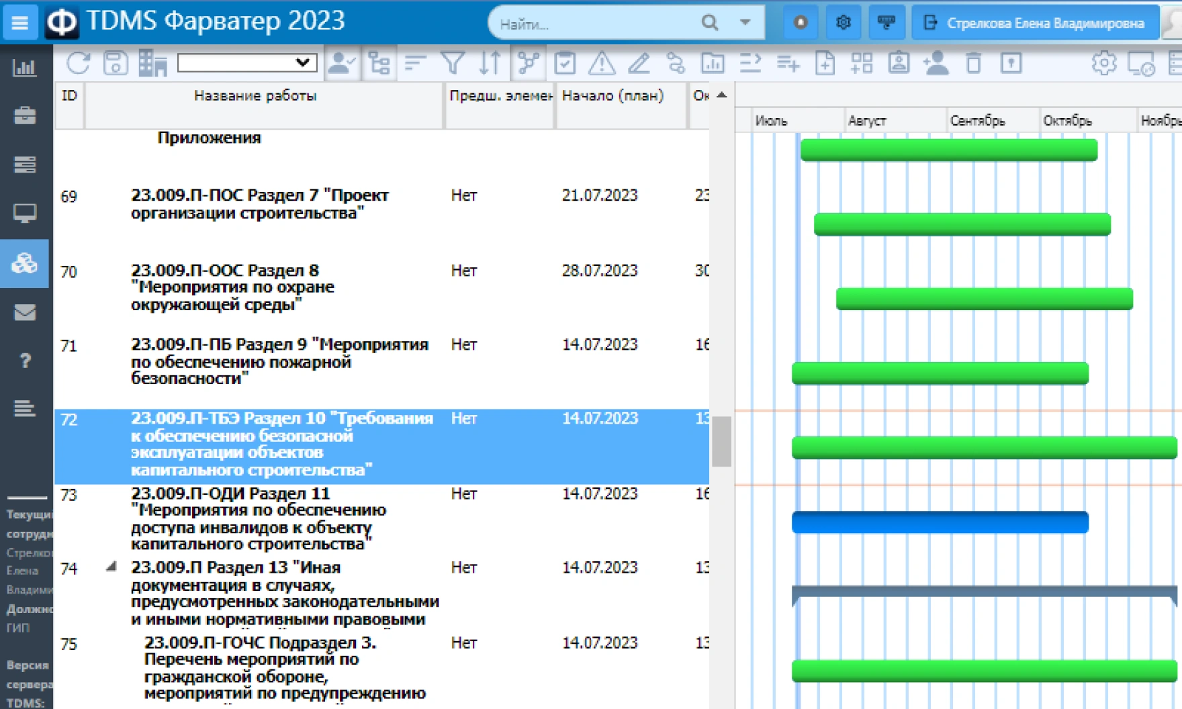Open the search options dropdown arrow
1182x709 pixels.
pyautogui.click(x=745, y=22)
